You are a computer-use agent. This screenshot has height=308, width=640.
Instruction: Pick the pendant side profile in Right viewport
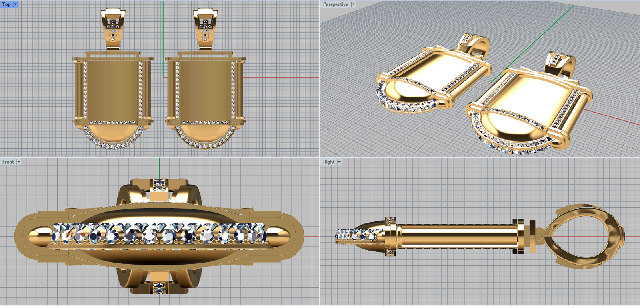pyautogui.click(x=480, y=236)
